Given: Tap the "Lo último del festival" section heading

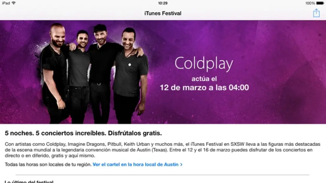Looking at the screenshot, I should pos(29,182).
